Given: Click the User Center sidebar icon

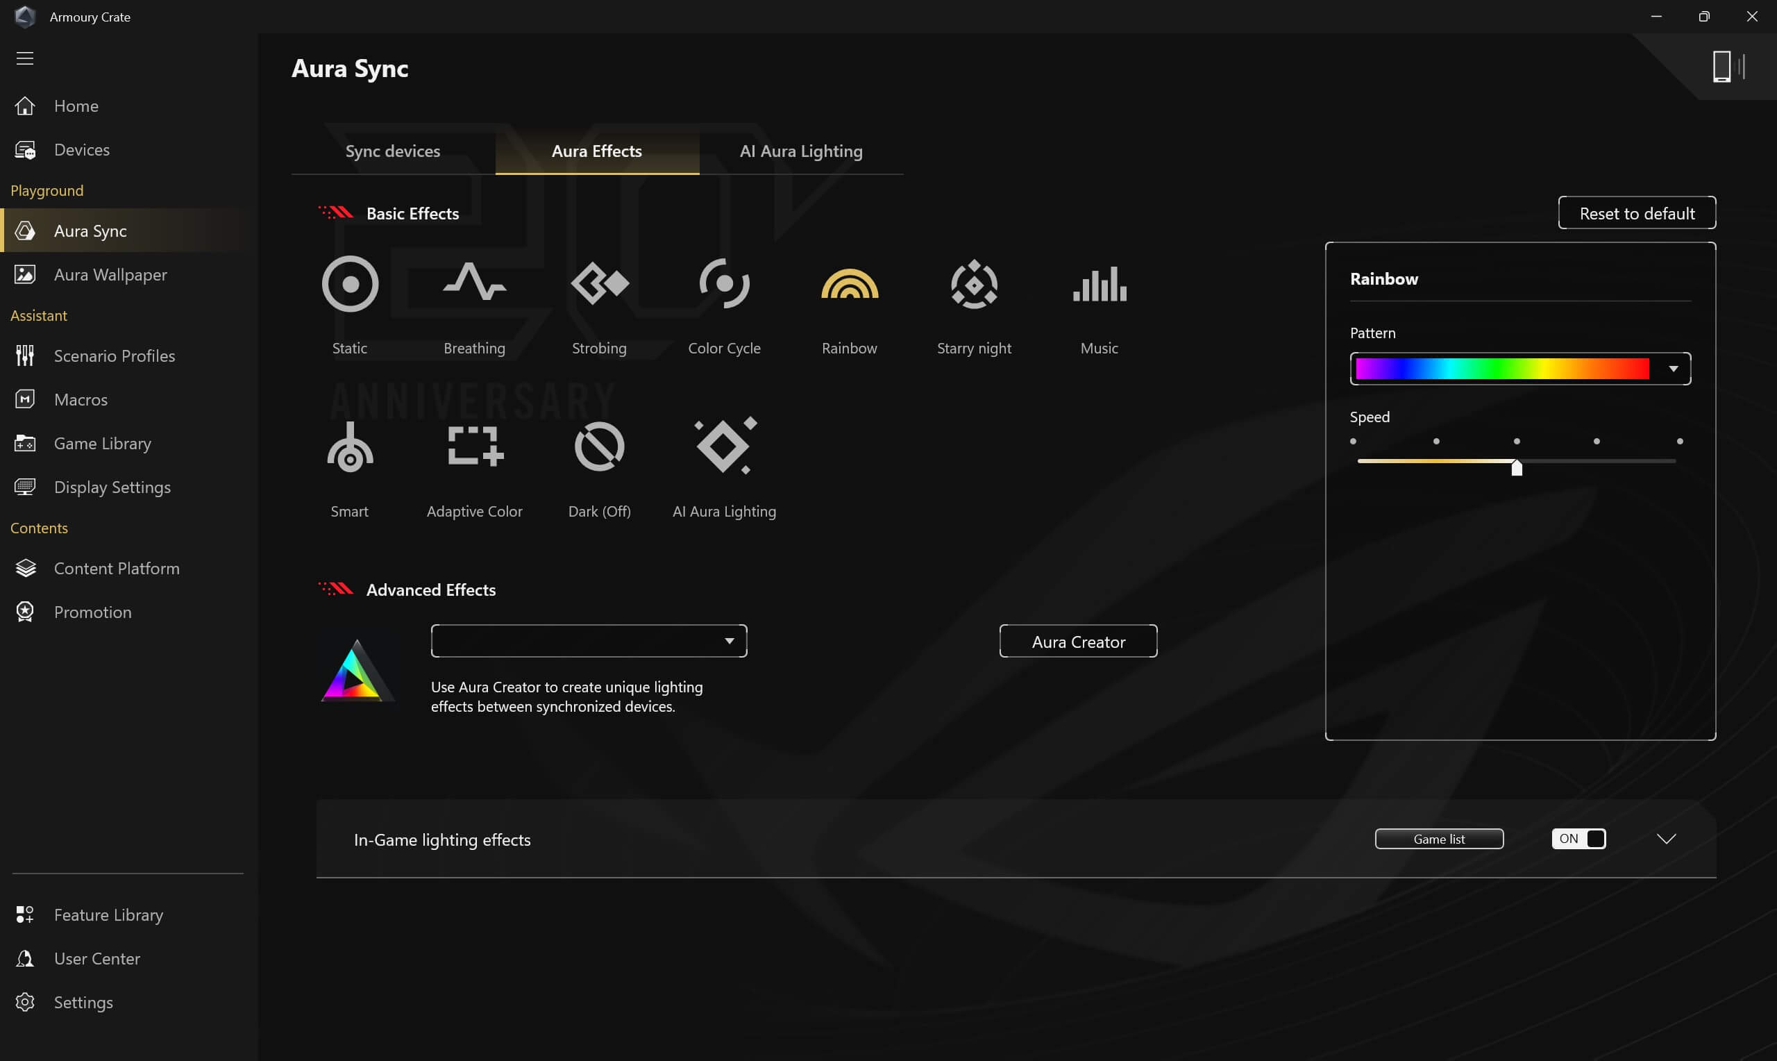Looking at the screenshot, I should pos(25,958).
